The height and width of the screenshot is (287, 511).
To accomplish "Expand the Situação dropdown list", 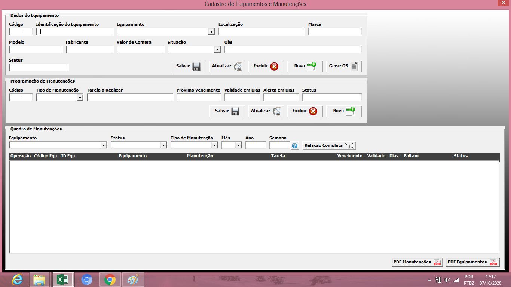I will [x=217, y=50].
